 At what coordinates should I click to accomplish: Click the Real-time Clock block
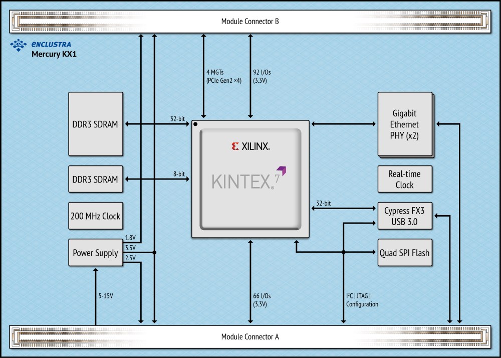pyautogui.click(x=405, y=179)
